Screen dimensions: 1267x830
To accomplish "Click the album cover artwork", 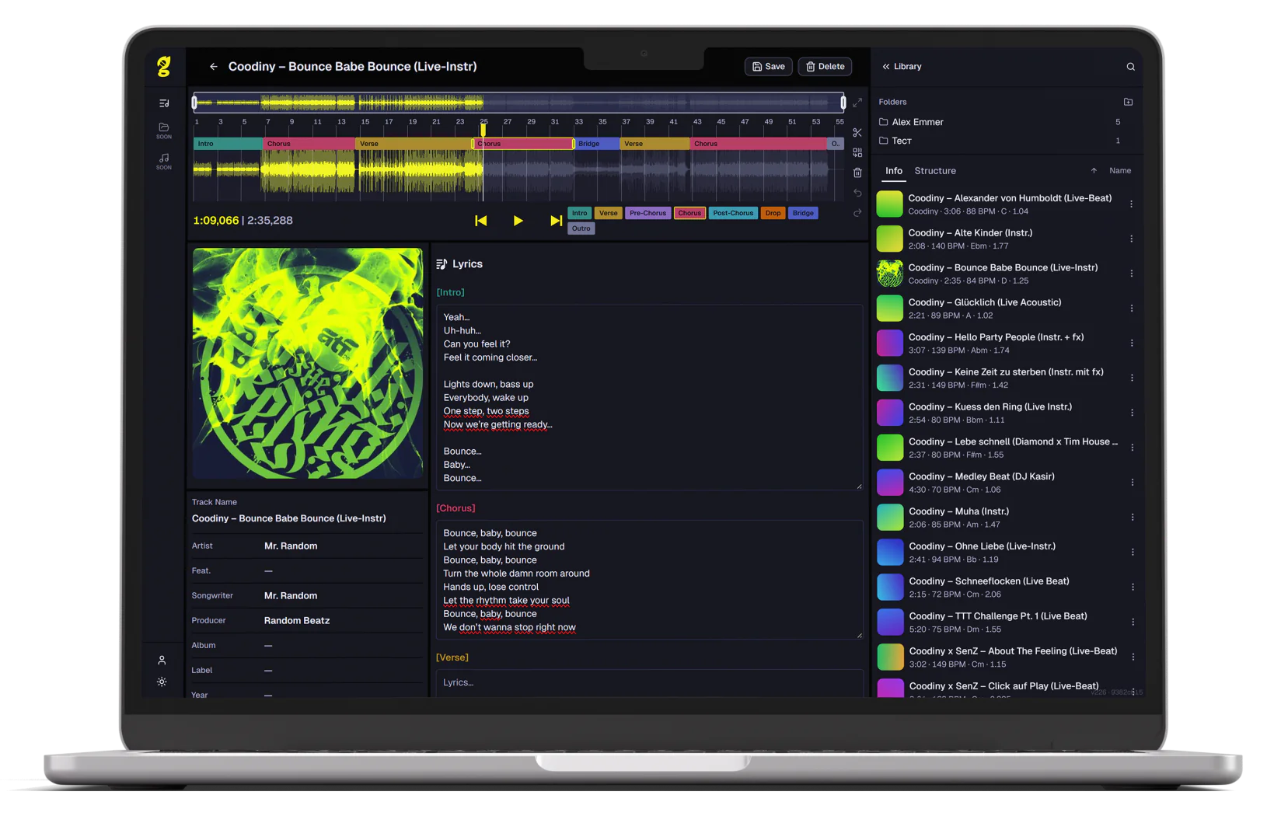I will click(308, 363).
